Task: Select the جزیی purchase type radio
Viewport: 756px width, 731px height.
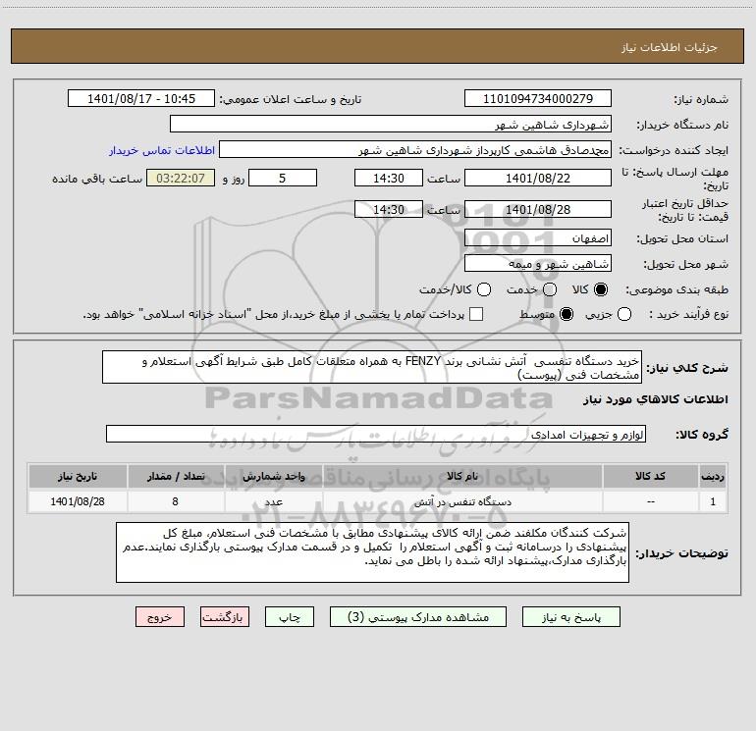Action: tap(624, 314)
